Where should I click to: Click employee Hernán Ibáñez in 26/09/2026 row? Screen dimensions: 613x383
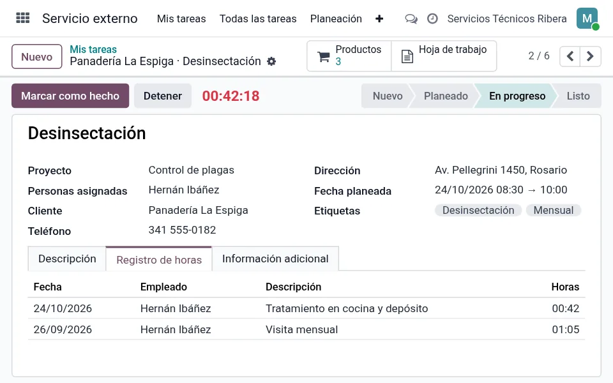(x=176, y=329)
